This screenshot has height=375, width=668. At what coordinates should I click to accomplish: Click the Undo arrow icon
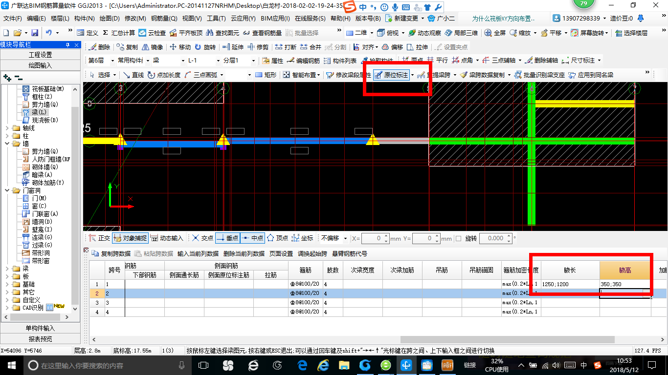[49, 33]
